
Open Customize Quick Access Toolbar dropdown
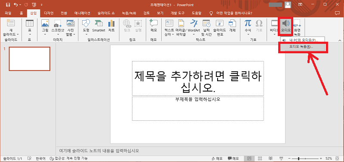click(42, 5)
